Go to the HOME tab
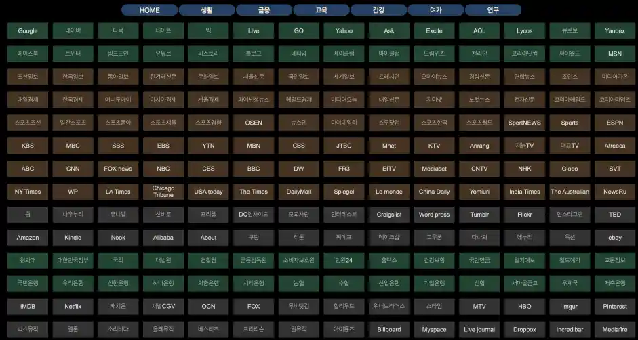The image size is (638, 340). tap(150, 10)
